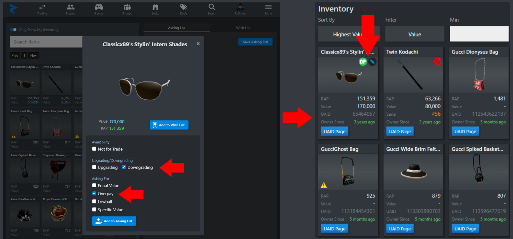Click the Add to Asking List button

[114, 221]
